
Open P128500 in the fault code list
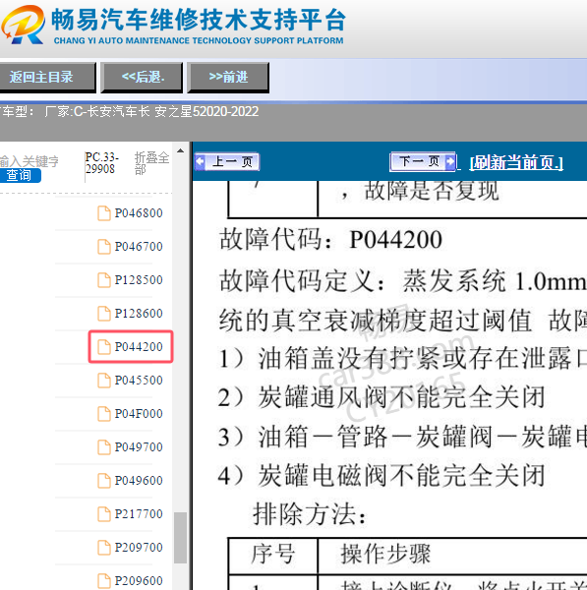[139, 280]
